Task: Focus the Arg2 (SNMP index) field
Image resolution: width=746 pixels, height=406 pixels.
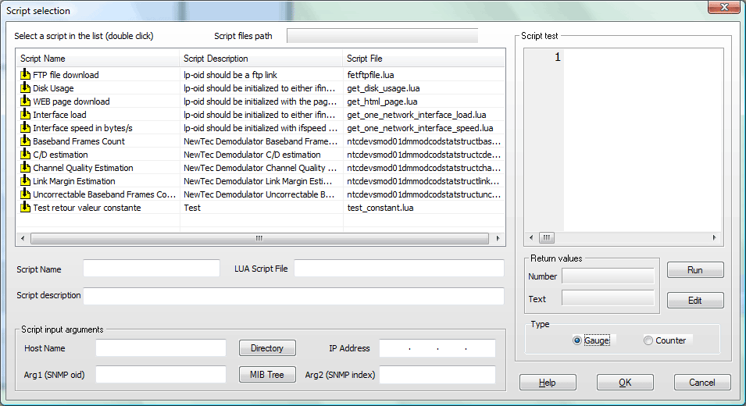Action: 437,375
